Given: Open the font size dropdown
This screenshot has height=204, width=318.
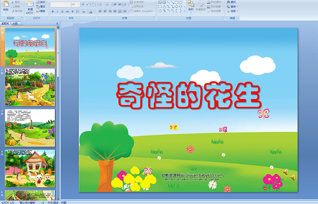Looking at the screenshot, I should click(x=79, y=4).
